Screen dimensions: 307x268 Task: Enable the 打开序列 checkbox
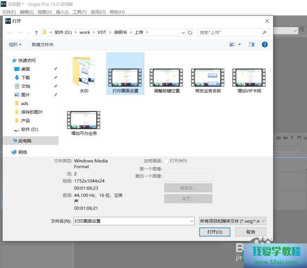coord(166,161)
